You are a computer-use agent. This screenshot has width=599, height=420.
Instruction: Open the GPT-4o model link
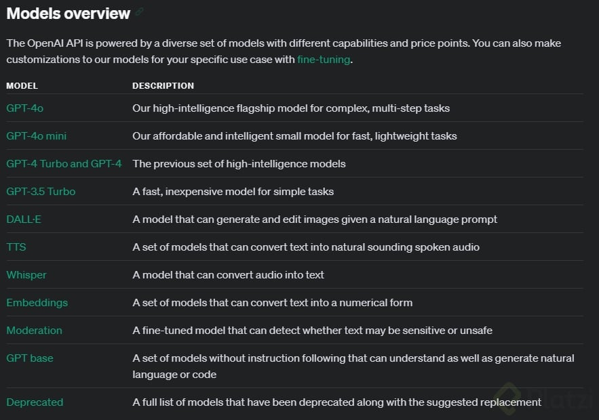[x=24, y=108]
